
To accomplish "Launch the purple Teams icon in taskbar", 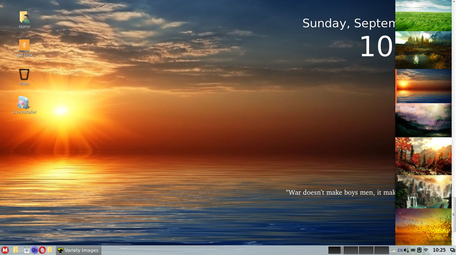I will (x=35, y=250).
